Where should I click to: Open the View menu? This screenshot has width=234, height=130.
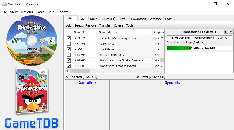pyautogui.click(x=14, y=12)
